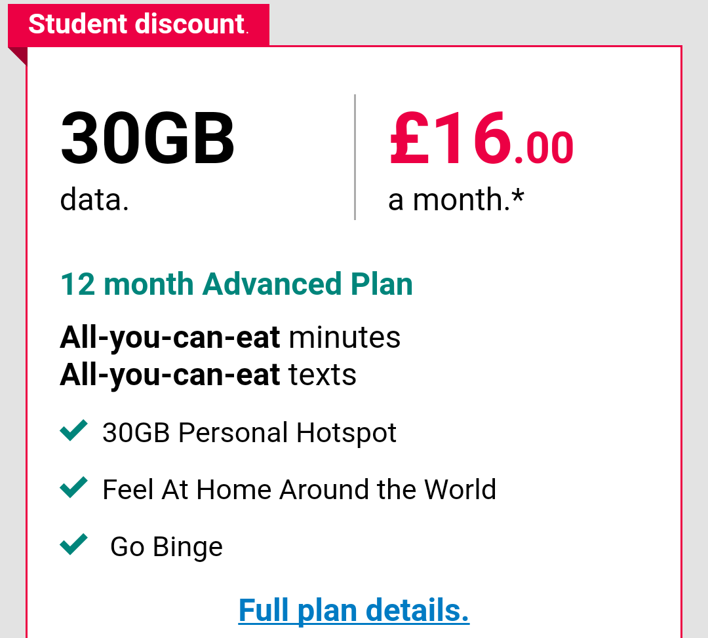Screen dimensions: 708x638
Task: Click the £16.00 price
Action: [481, 138]
